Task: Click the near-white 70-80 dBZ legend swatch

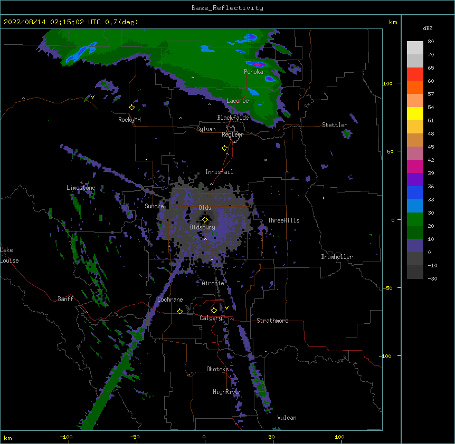Action: pos(415,48)
